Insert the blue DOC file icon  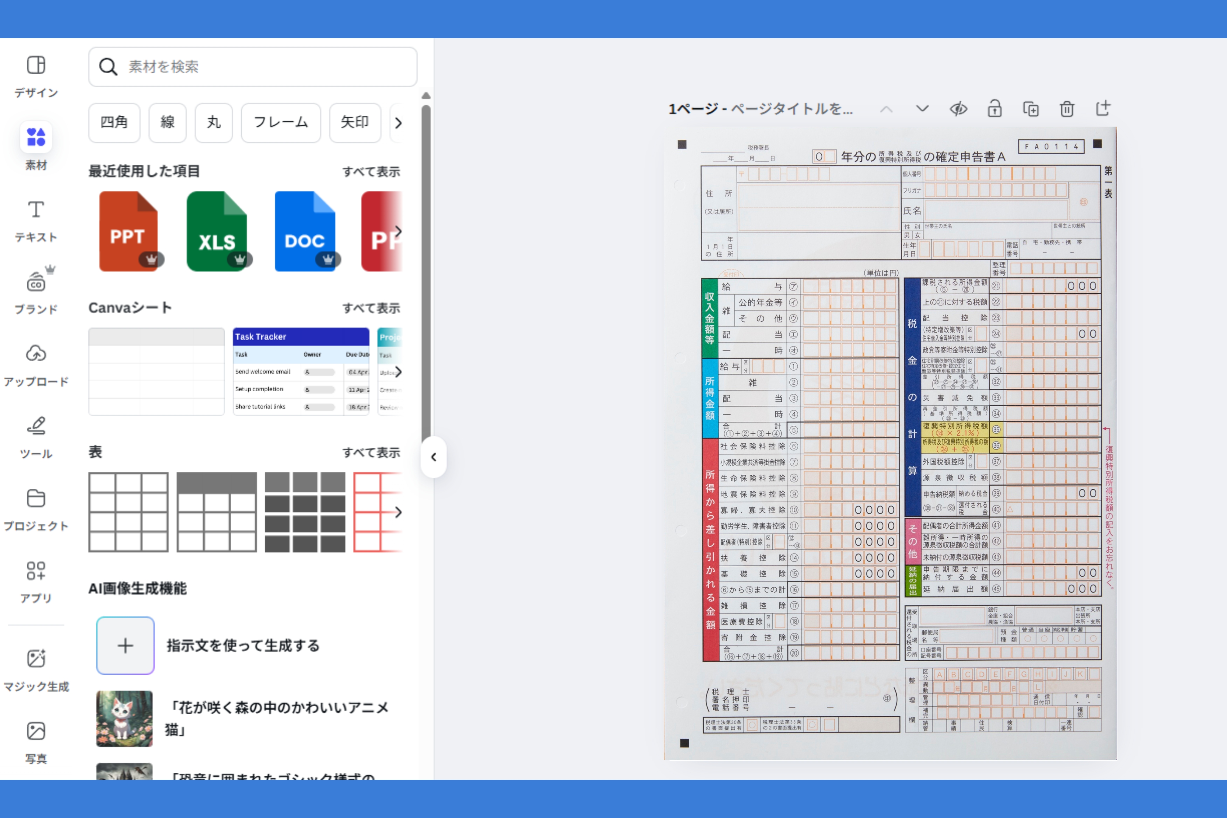[x=305, y=231]
